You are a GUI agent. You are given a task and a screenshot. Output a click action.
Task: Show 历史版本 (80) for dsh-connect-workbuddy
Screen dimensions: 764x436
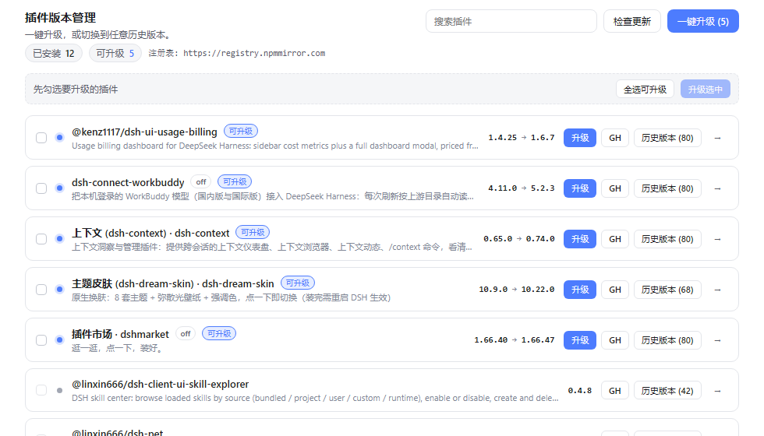click(x=667, y=188)
